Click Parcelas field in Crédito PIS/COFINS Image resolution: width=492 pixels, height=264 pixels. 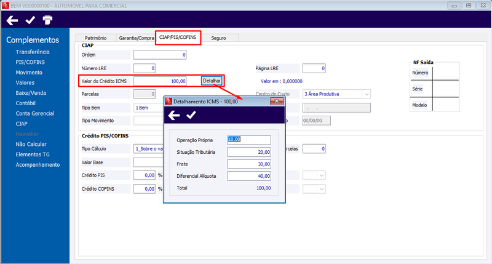coord(314,149)
